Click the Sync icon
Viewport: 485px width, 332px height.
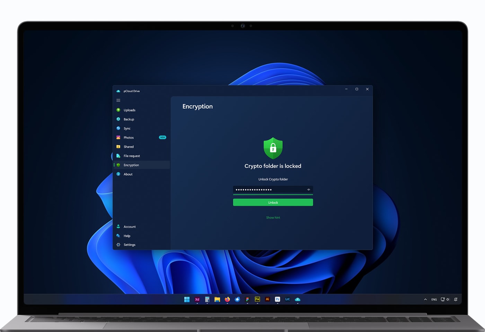pos(119,128)
